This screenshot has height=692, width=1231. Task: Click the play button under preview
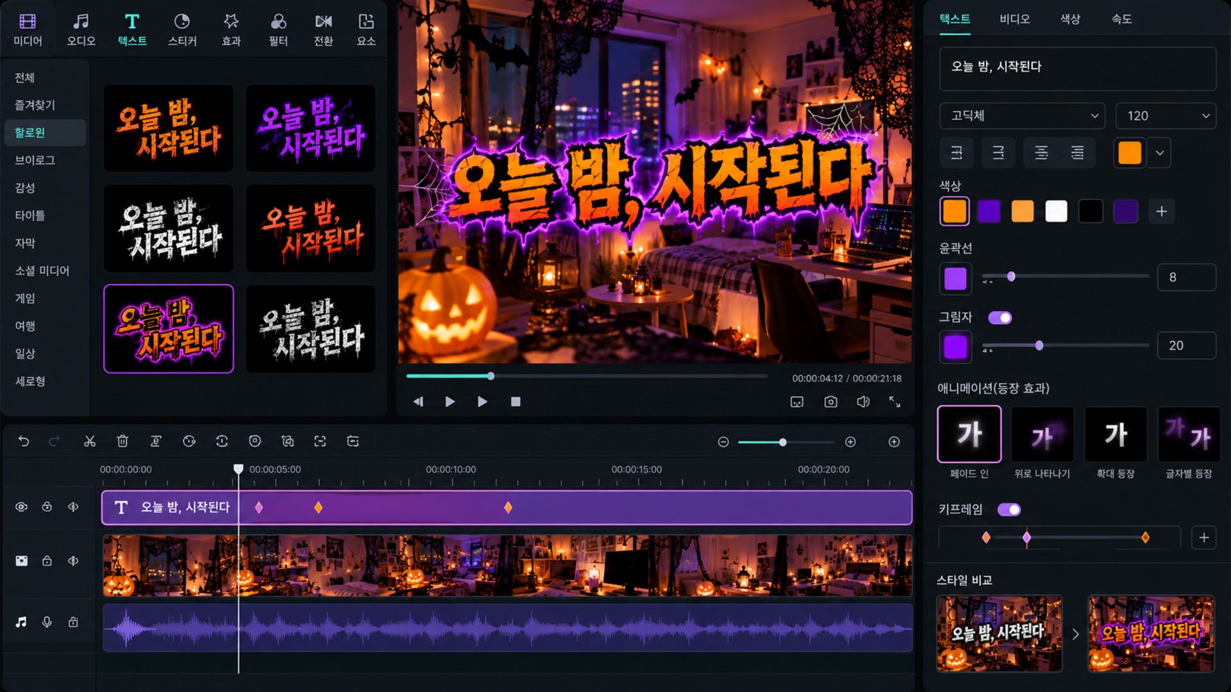(450, 402)
